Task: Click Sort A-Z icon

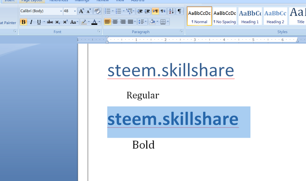Action: tap(171, 11)
